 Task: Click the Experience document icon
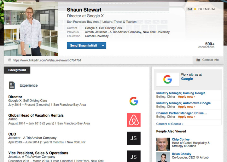[x=12, y=85]
